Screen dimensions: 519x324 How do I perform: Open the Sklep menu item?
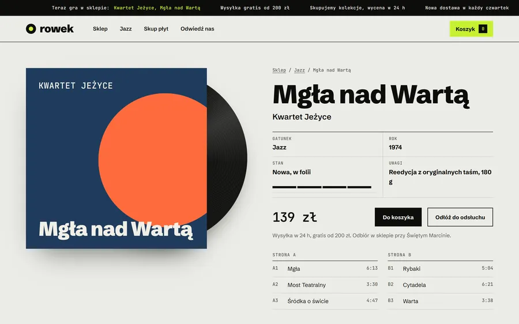click(100, 29)
